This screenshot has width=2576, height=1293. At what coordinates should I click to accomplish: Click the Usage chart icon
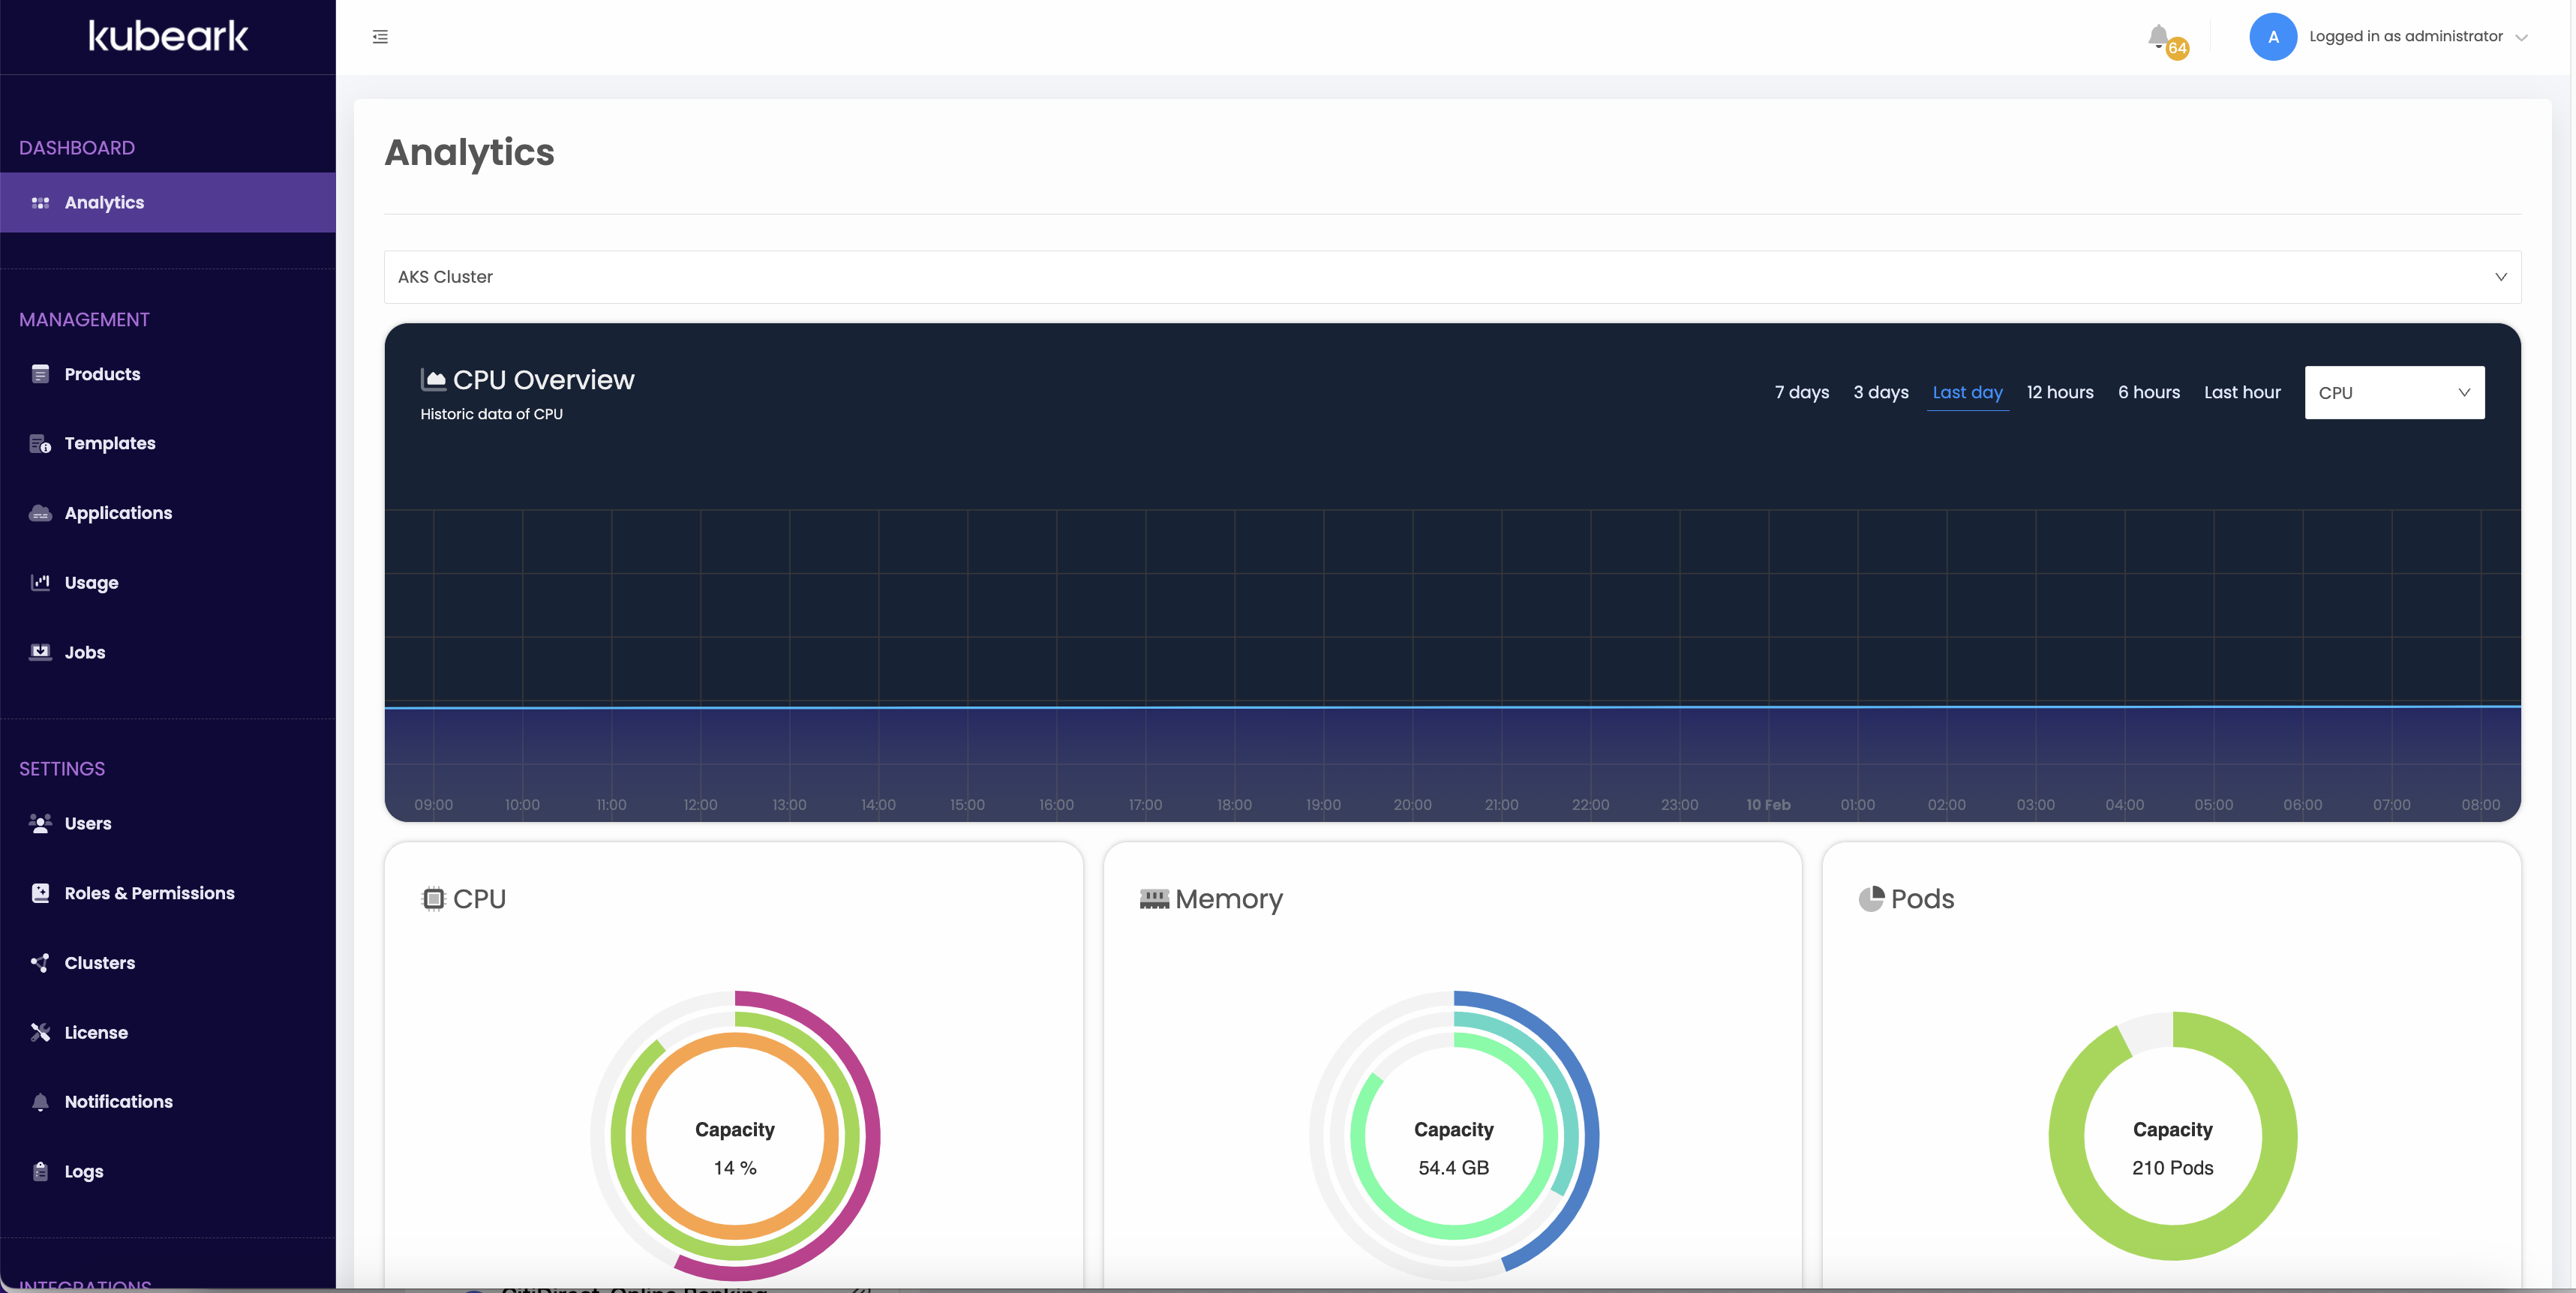pyautogui.click(x=40, y=582)
